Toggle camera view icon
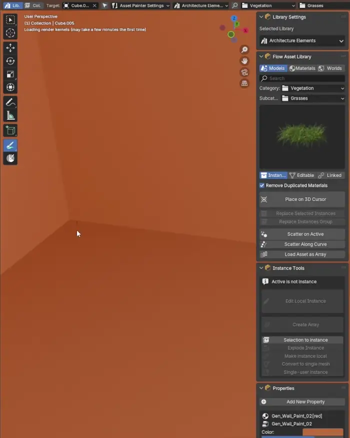This screenshot has width=350, height=438. point(244,72)
